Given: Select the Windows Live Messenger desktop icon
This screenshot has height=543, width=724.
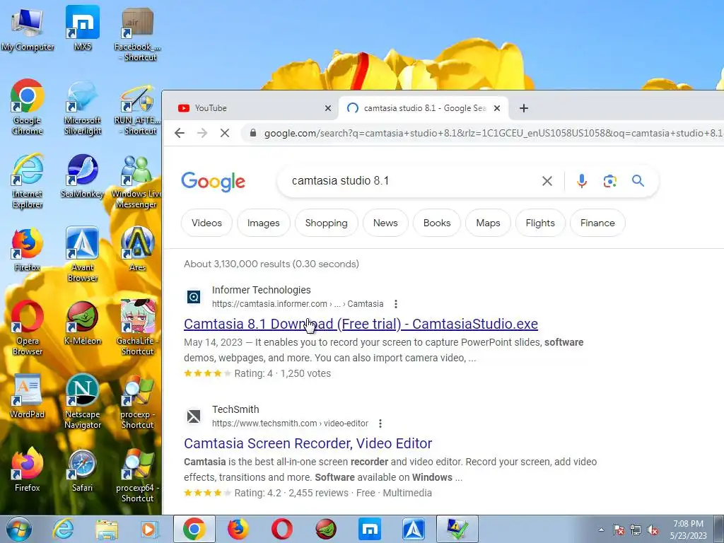Looking at the screenshot, I should click(x=136, y=182).
